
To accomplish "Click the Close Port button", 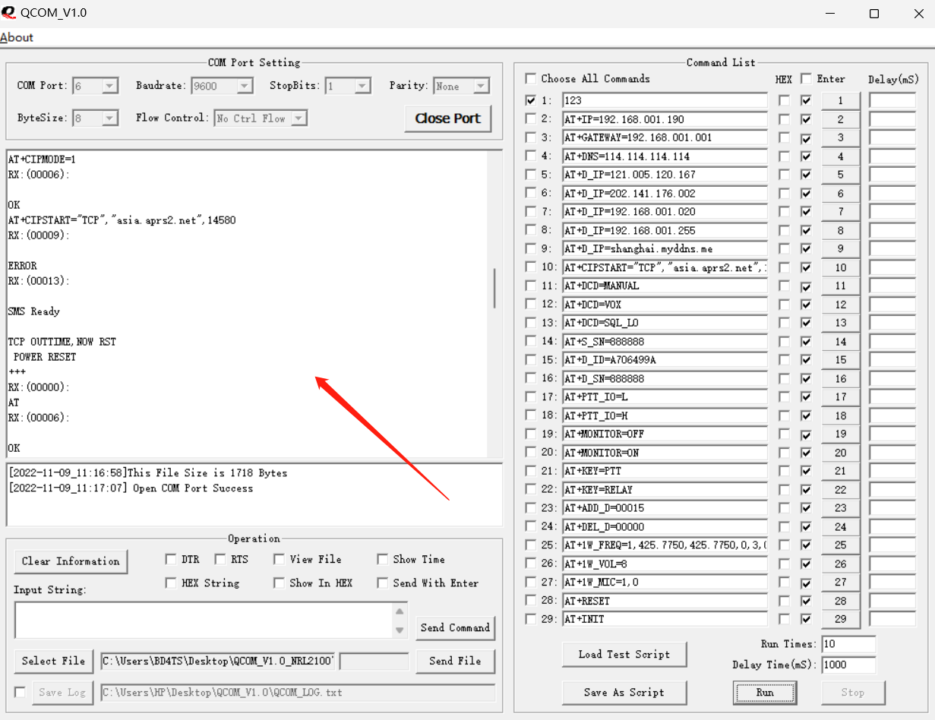I will pos(448,118).
